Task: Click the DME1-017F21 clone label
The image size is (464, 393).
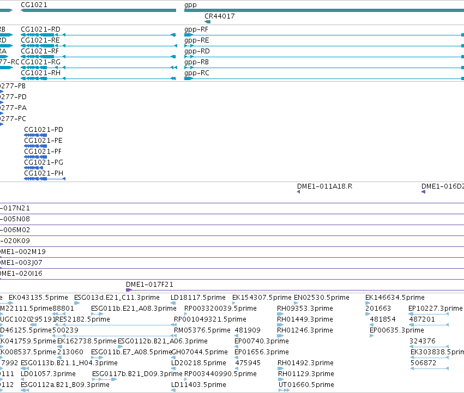Action: click(149, 285)
